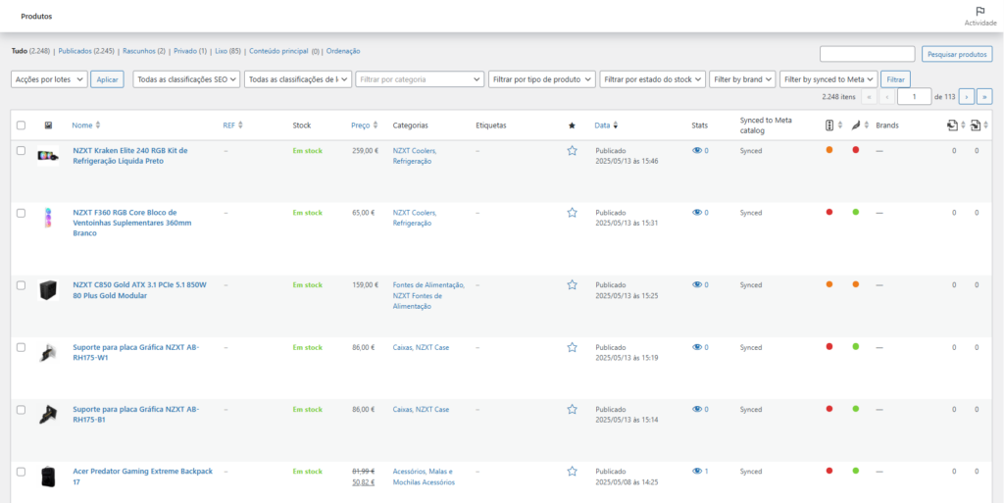
Task: Sort by outgoing internal links icon column
Action: (x=952, y=126)
